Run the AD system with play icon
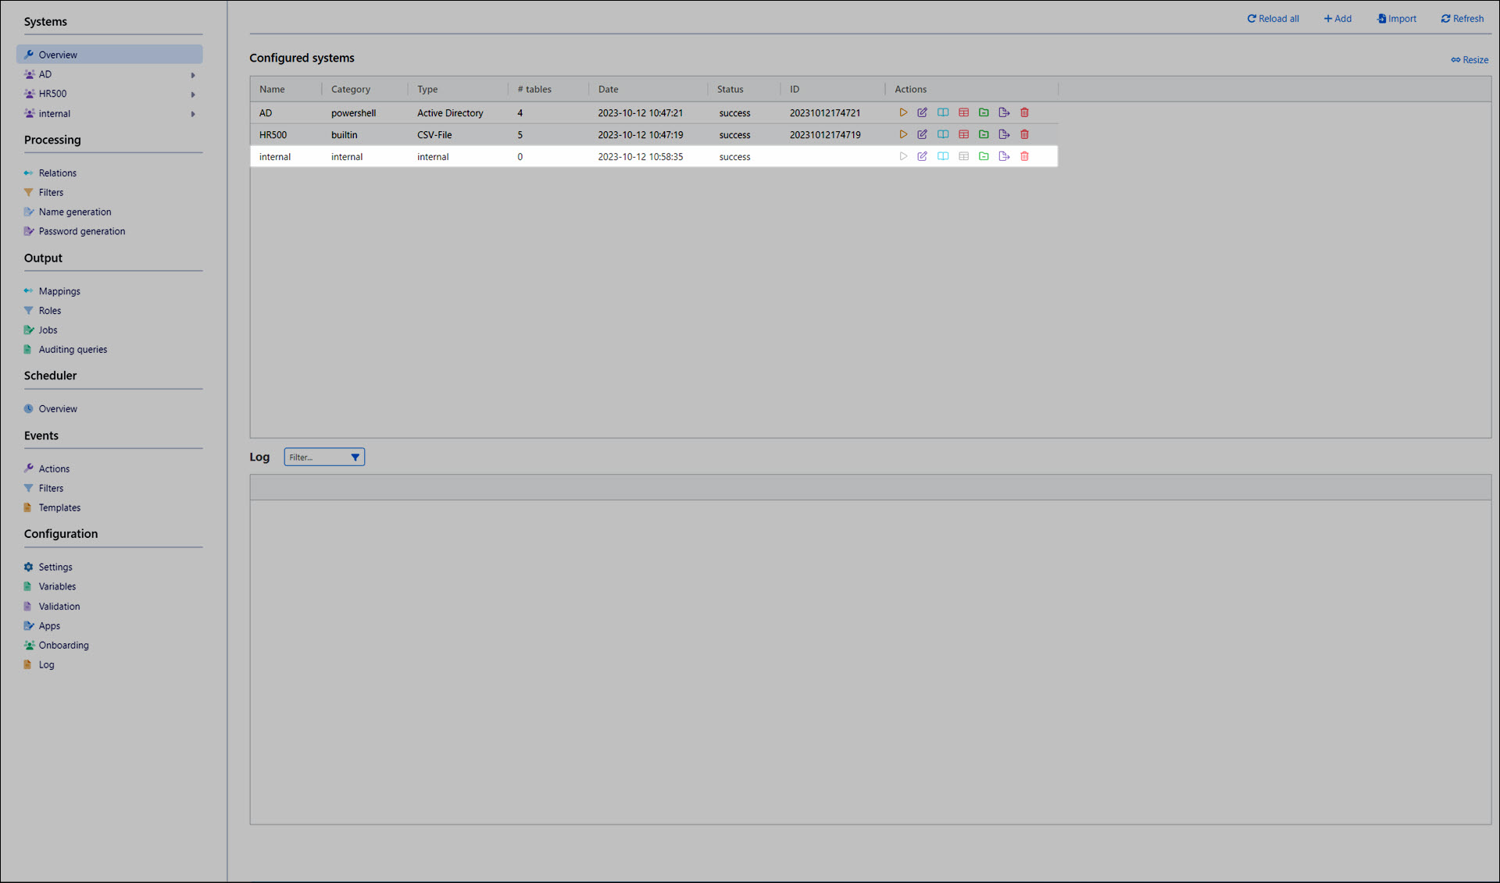This screenshot has width=1500, height=883. tap(903, 113)
